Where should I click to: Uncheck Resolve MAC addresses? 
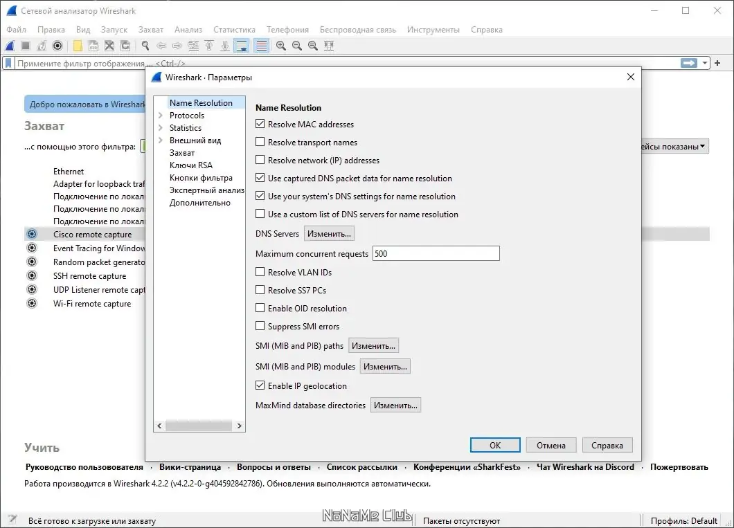pyautogui.click(x=260, y=124)
